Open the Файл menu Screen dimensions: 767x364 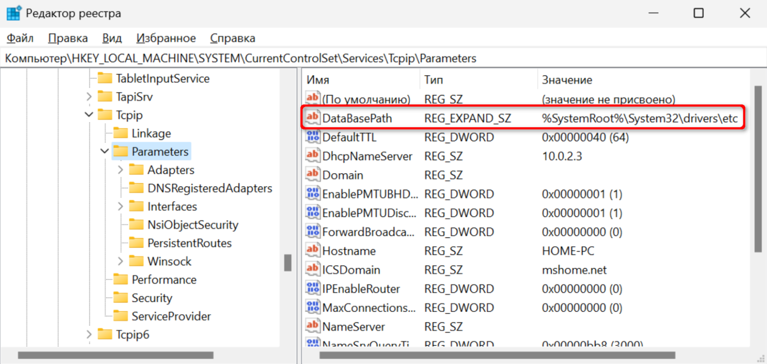point(20,38)
